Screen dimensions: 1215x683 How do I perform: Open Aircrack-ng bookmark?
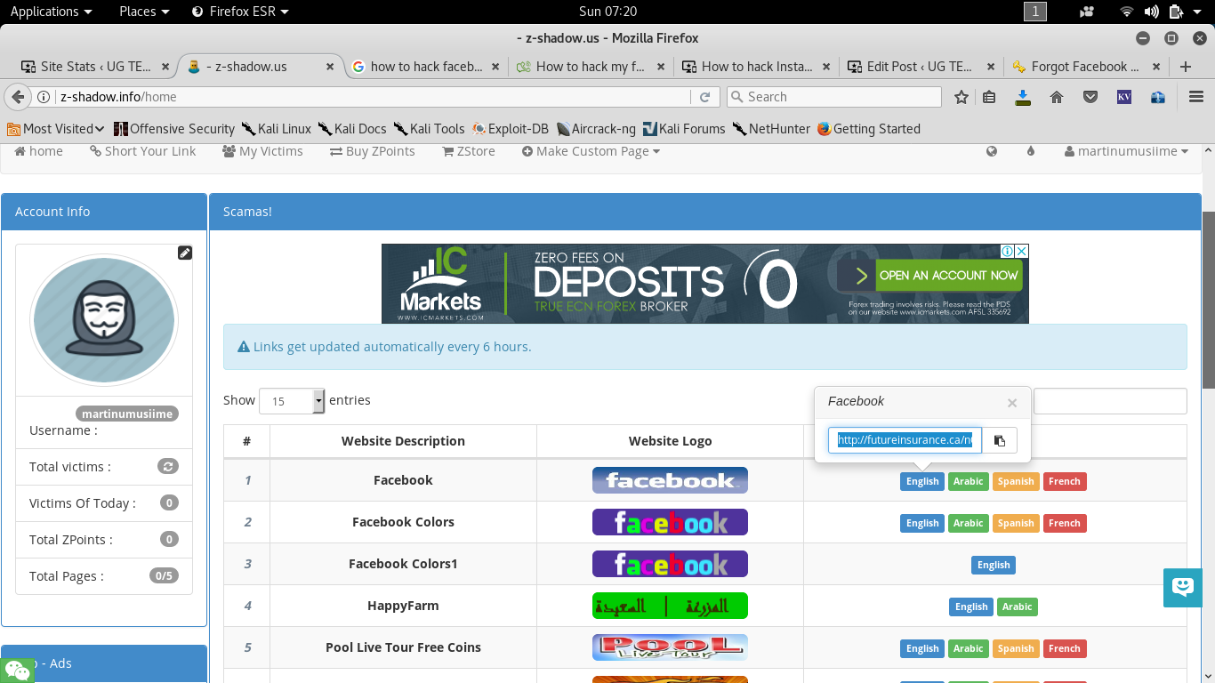596,129
